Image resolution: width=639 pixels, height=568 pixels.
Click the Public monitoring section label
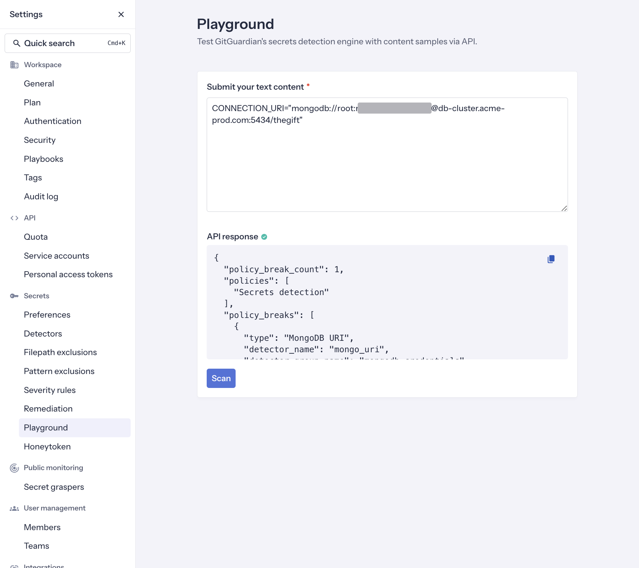(53, 468)
